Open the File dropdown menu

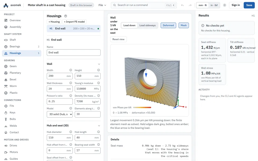point(102,5)
